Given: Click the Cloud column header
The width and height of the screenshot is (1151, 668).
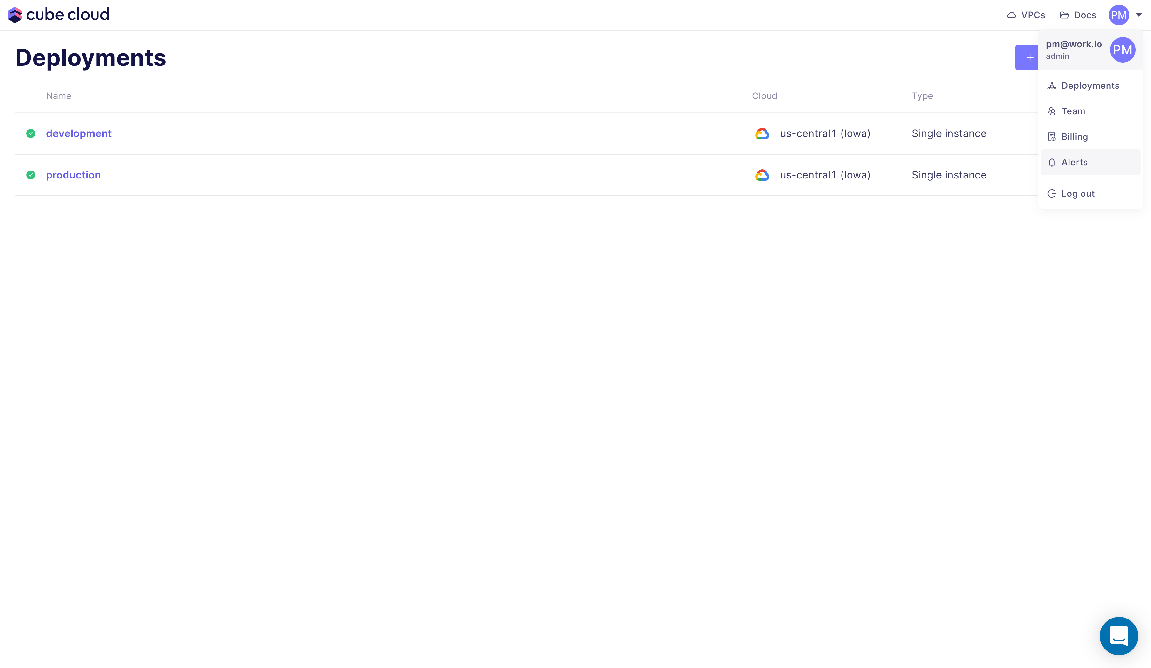Looking at the screenshot, I should coord(764,96).
